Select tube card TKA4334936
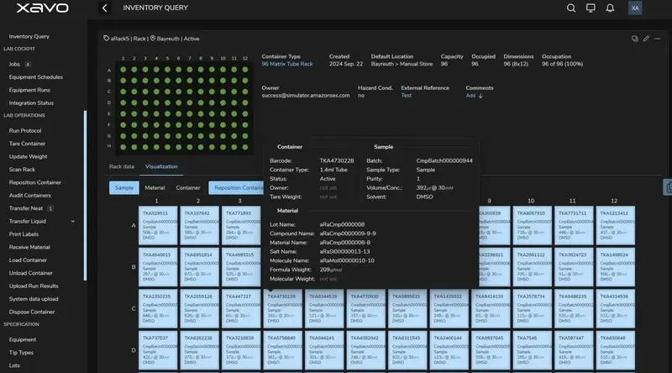 [616, 308]
